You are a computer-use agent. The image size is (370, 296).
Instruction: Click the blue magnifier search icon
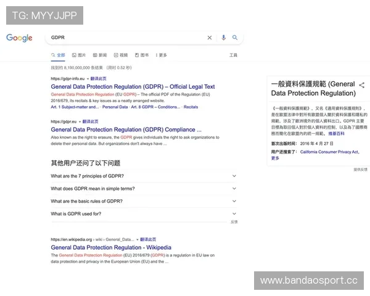point(235,37)
